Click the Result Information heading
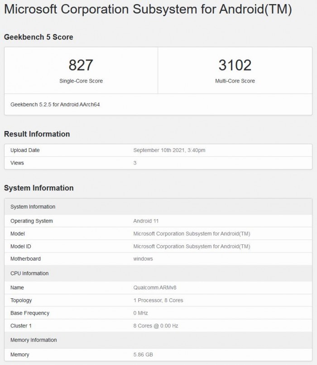Viewport: 317px width, 365px height. [x=37, y=134]
